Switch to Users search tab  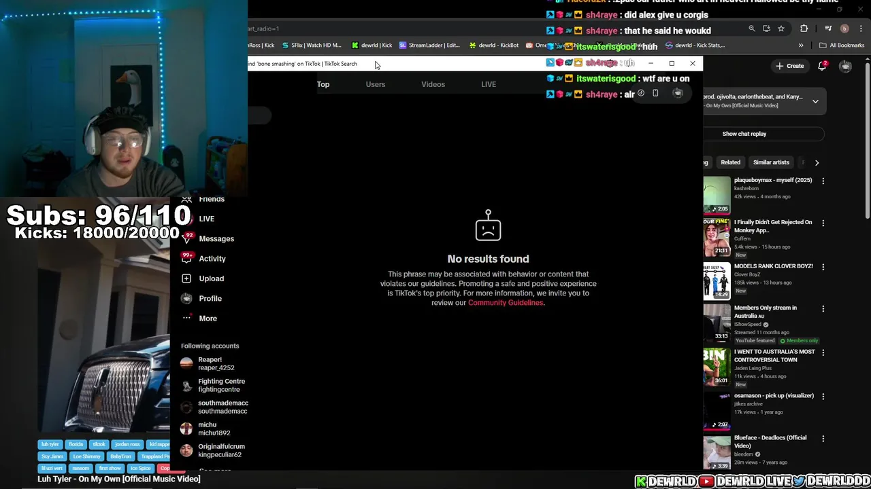click(376, 84)
